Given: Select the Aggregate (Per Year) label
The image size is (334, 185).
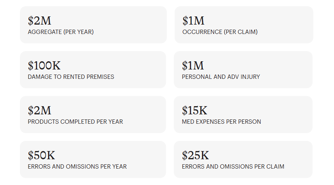Looking at the screenshot, I should [61, 32].
